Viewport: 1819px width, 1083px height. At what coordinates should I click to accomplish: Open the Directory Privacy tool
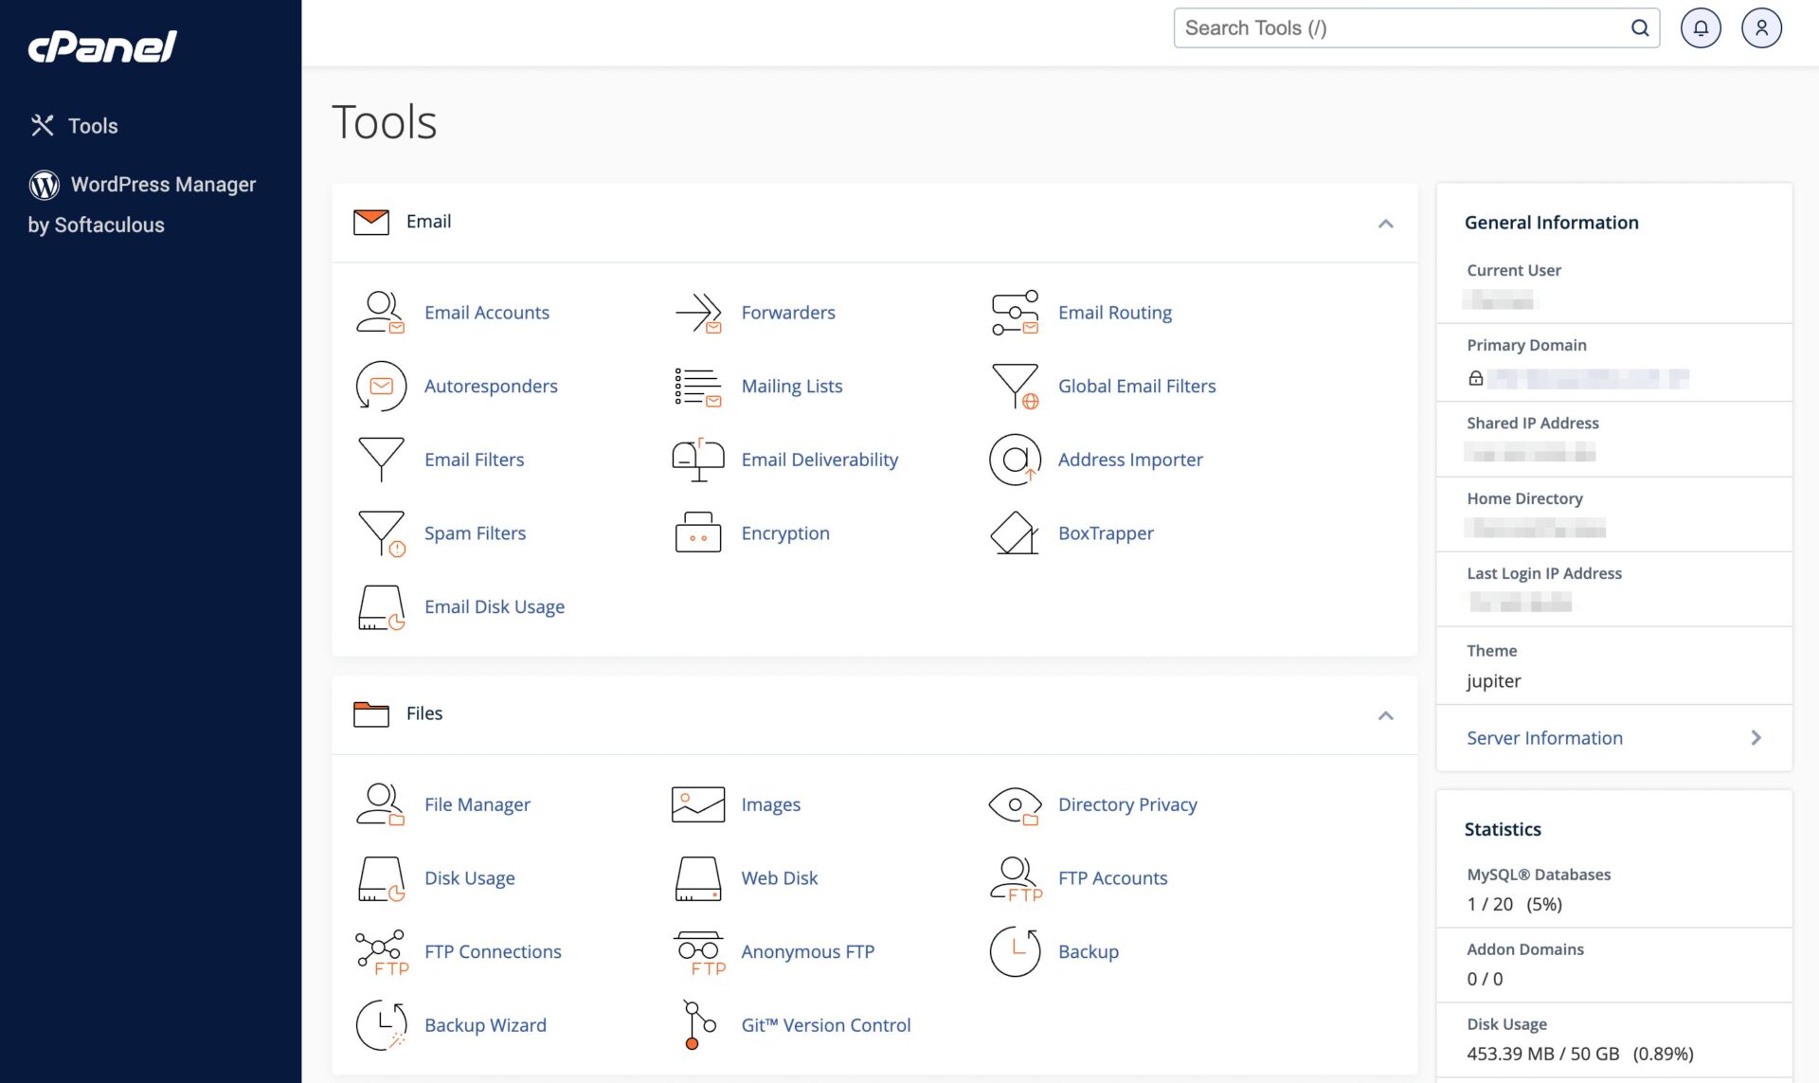[1127, 803]
